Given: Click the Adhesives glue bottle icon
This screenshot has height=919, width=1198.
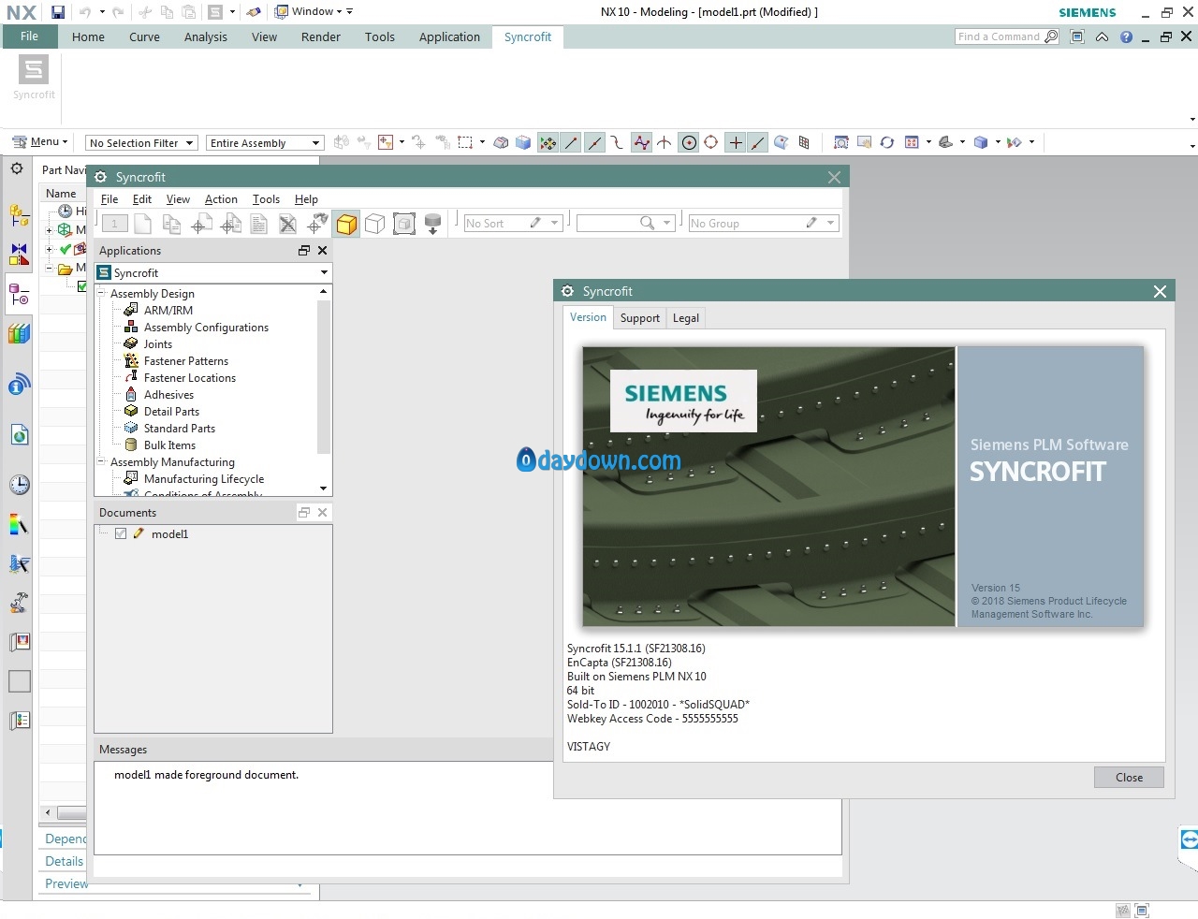Looking at the screenshot, I should click(131, 394).
